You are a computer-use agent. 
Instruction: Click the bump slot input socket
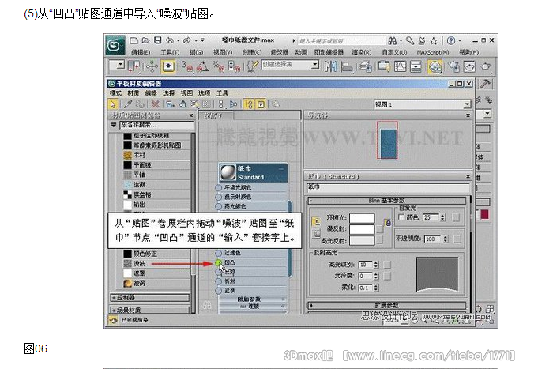point(219,262)
